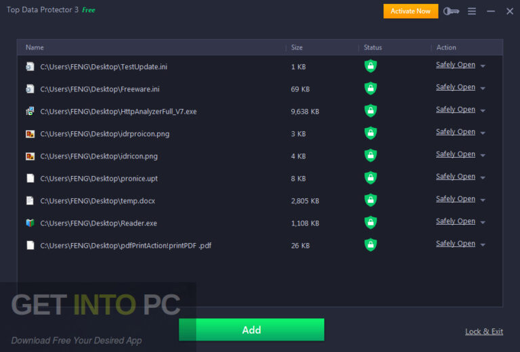
Task: Click Safely Open for TestUpdate.ini
Action: (x=455, y=65)
